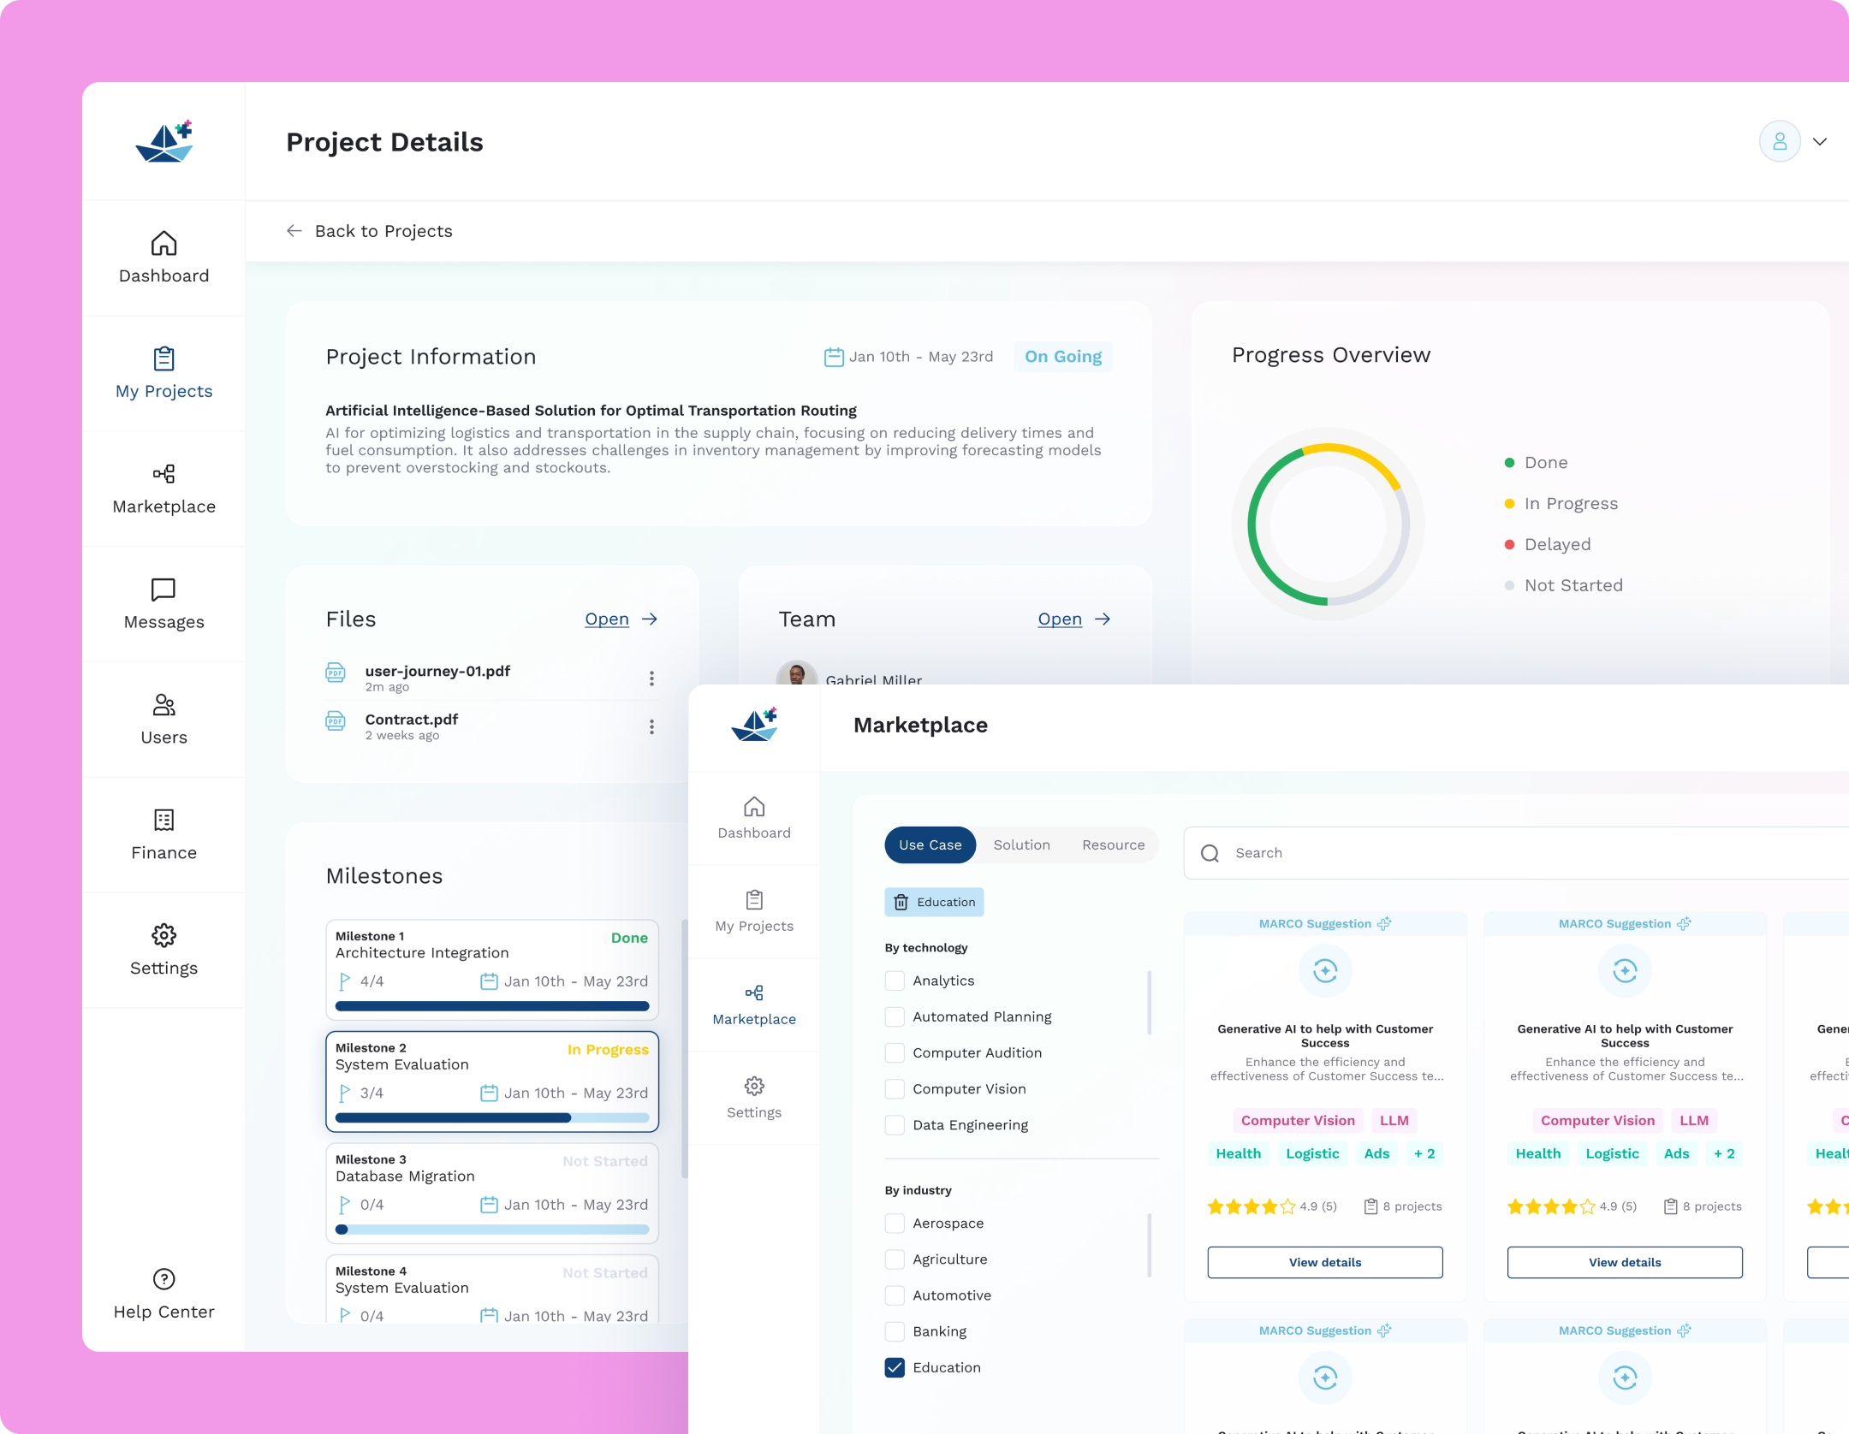Select Marketplace in Marketplace window sidebar
Viewport: 1849px width, 1434px height.
754,1004
